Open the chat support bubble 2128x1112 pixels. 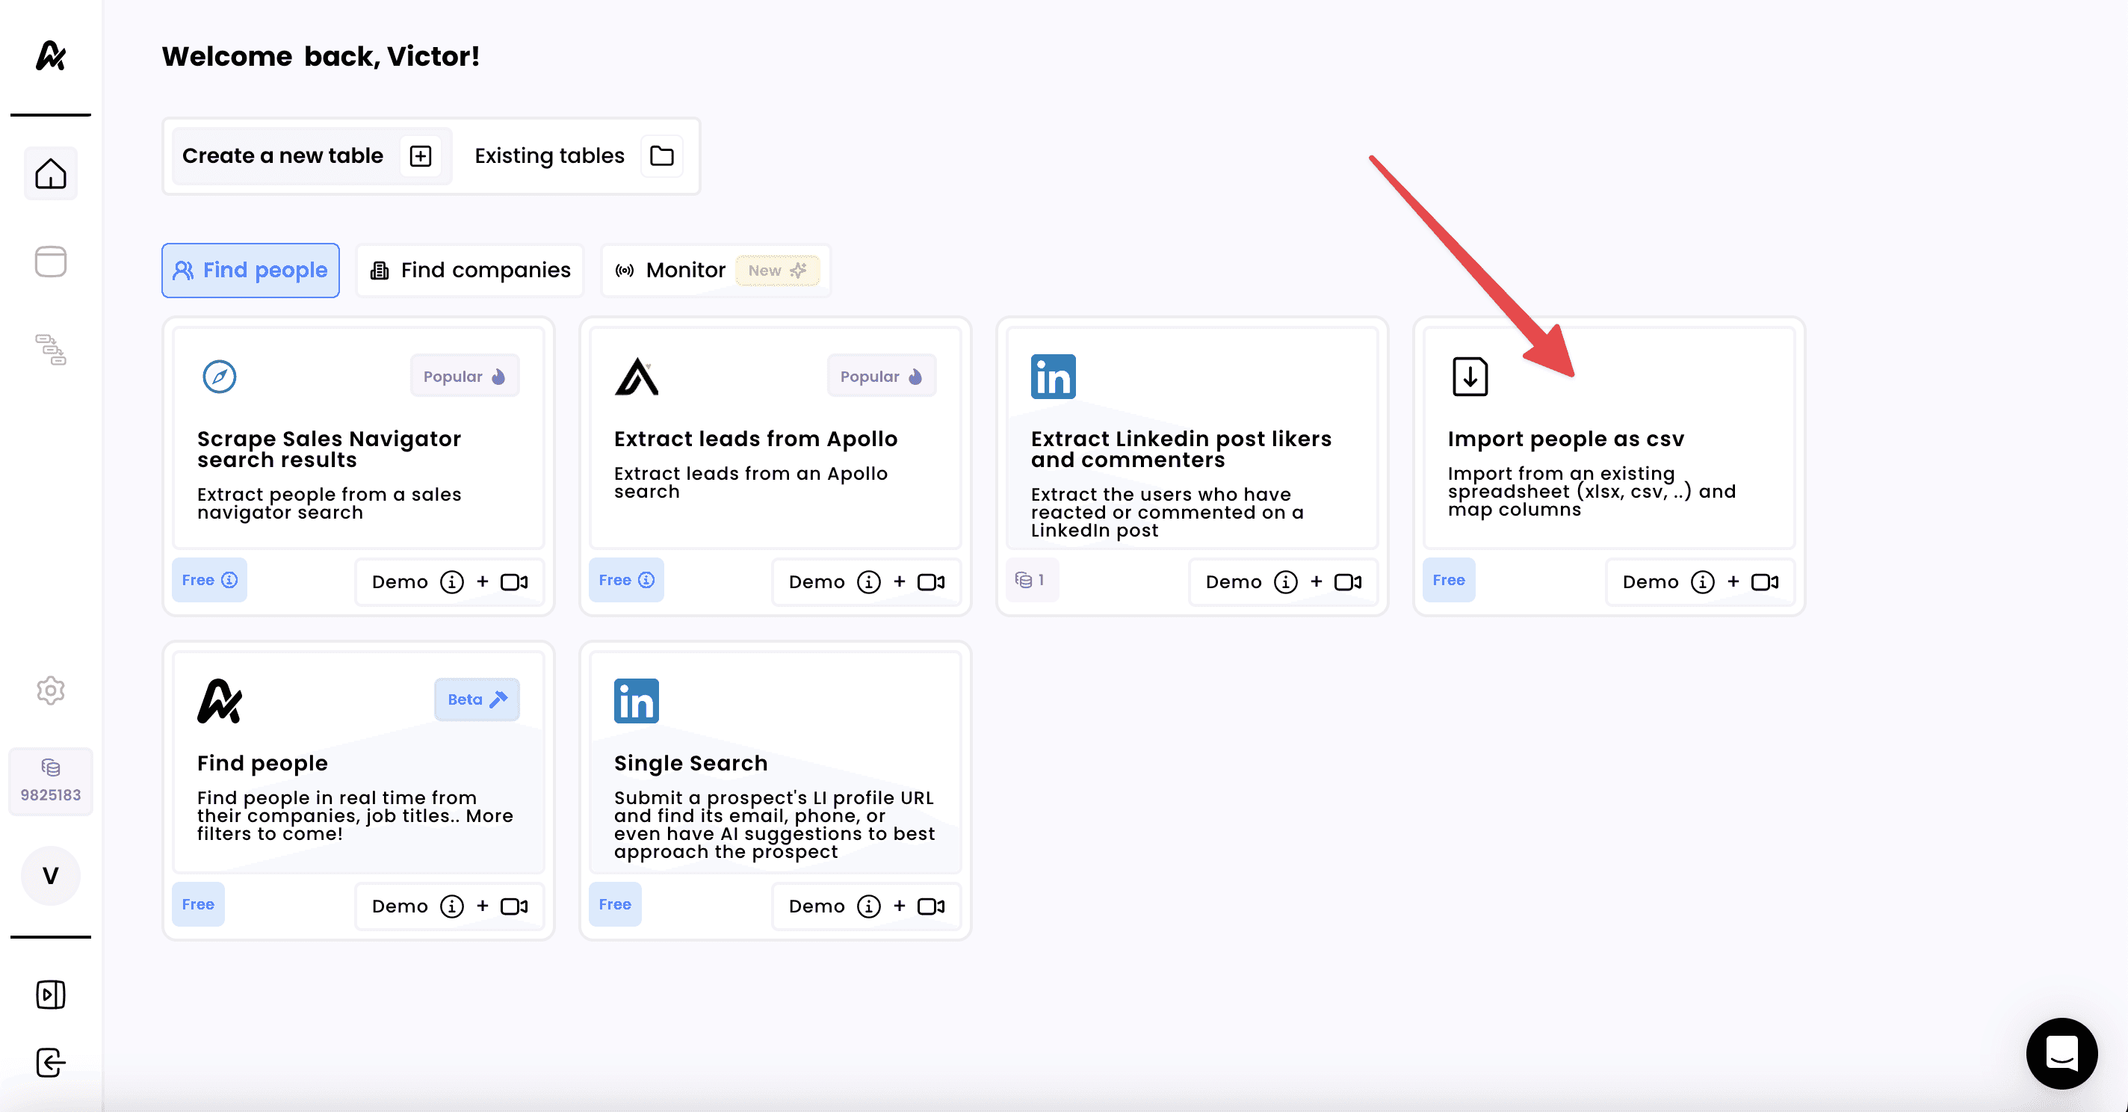2061,1052
